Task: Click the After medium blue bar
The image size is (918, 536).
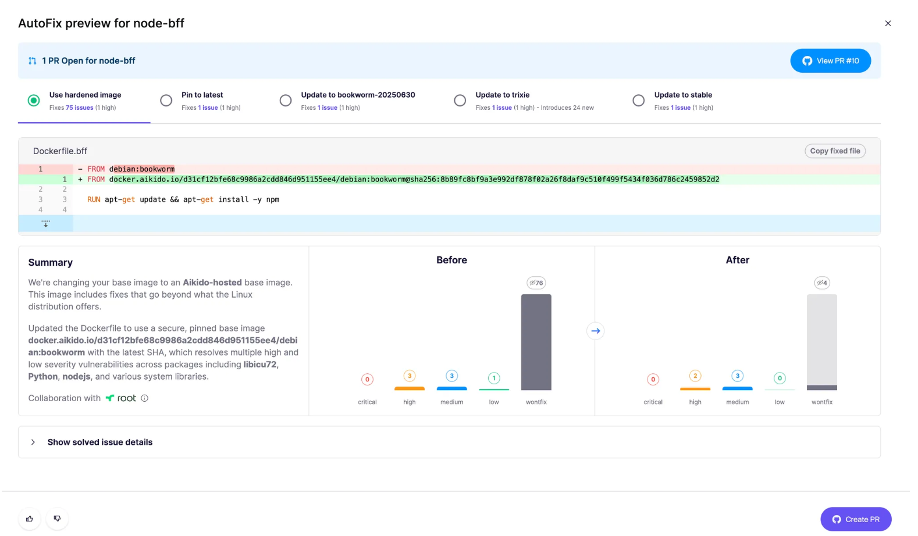Action: tap(737, 388)
